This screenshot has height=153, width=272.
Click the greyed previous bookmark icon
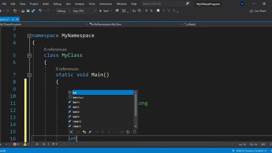(x=164, y=11)
